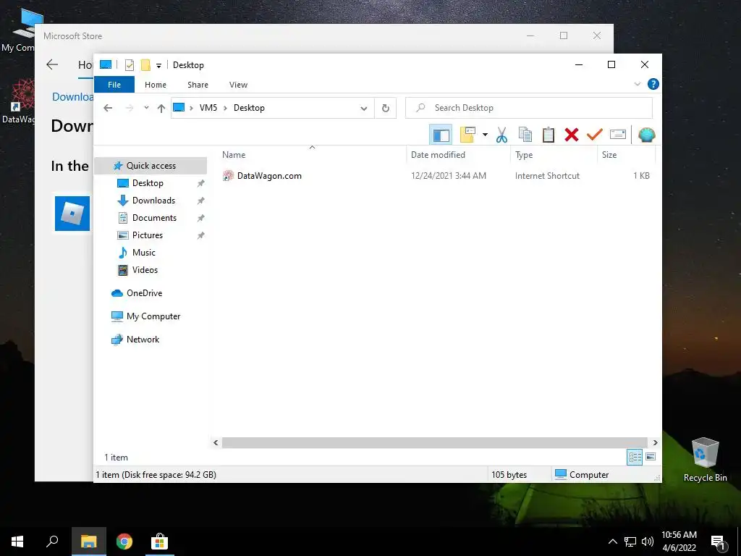The width and height of the screenshot is (741, 556).
Task: Click the scroll right arrow of file list
Action: click(x=655, y=442)
